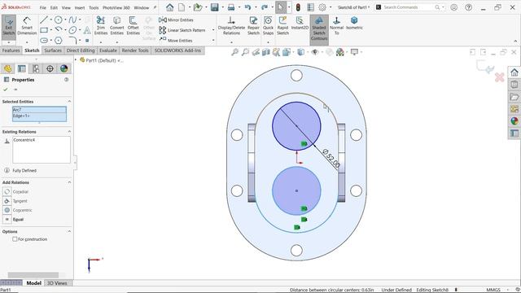Open the File menu
521x293 pixels.
43,7
